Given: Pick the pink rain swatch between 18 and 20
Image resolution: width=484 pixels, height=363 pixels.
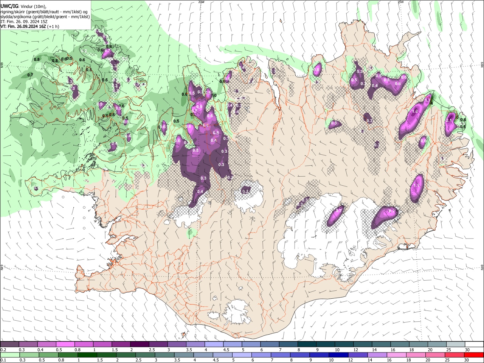Looking at the screenshot, I should pos(416,355).
